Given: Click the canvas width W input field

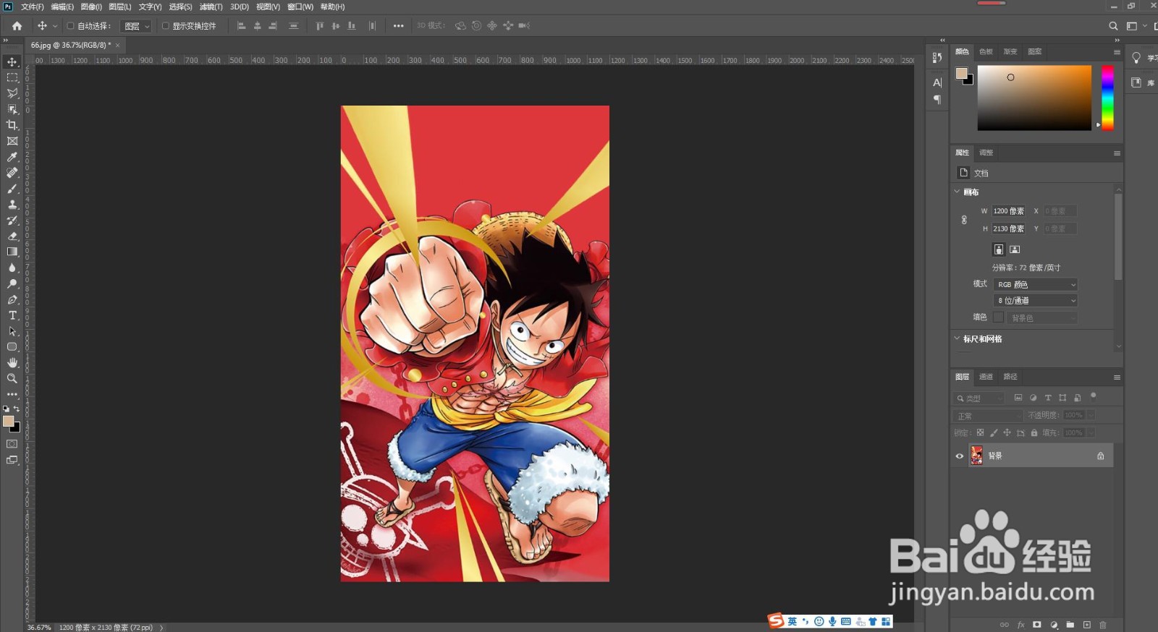Looking at the screenshot, I should (x=1009, y=211).
